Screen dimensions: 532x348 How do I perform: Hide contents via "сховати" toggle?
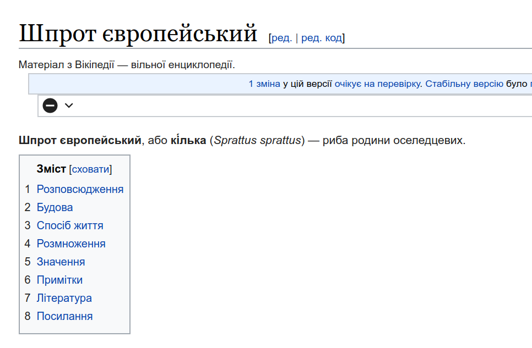[x=90, y=169]
